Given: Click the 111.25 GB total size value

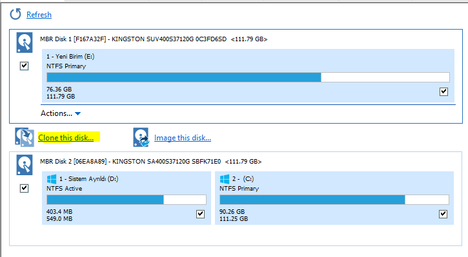Looking at the screenshot, I should click(x=234, y=219).
